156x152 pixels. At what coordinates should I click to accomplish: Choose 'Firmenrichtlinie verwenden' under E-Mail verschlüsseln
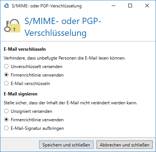[34, 75]
